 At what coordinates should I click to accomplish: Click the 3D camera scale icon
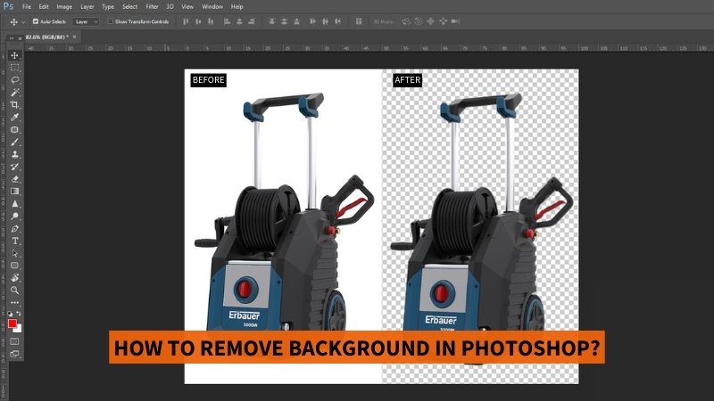[455, 21]
